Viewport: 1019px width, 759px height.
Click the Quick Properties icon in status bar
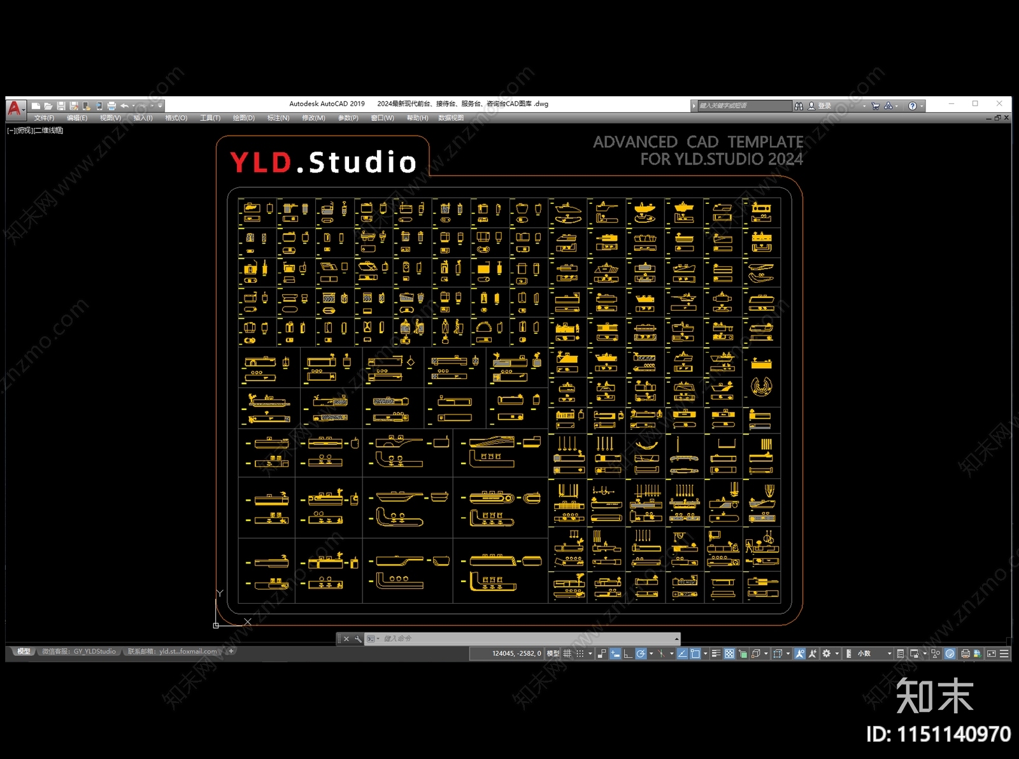tap(901, 653)
